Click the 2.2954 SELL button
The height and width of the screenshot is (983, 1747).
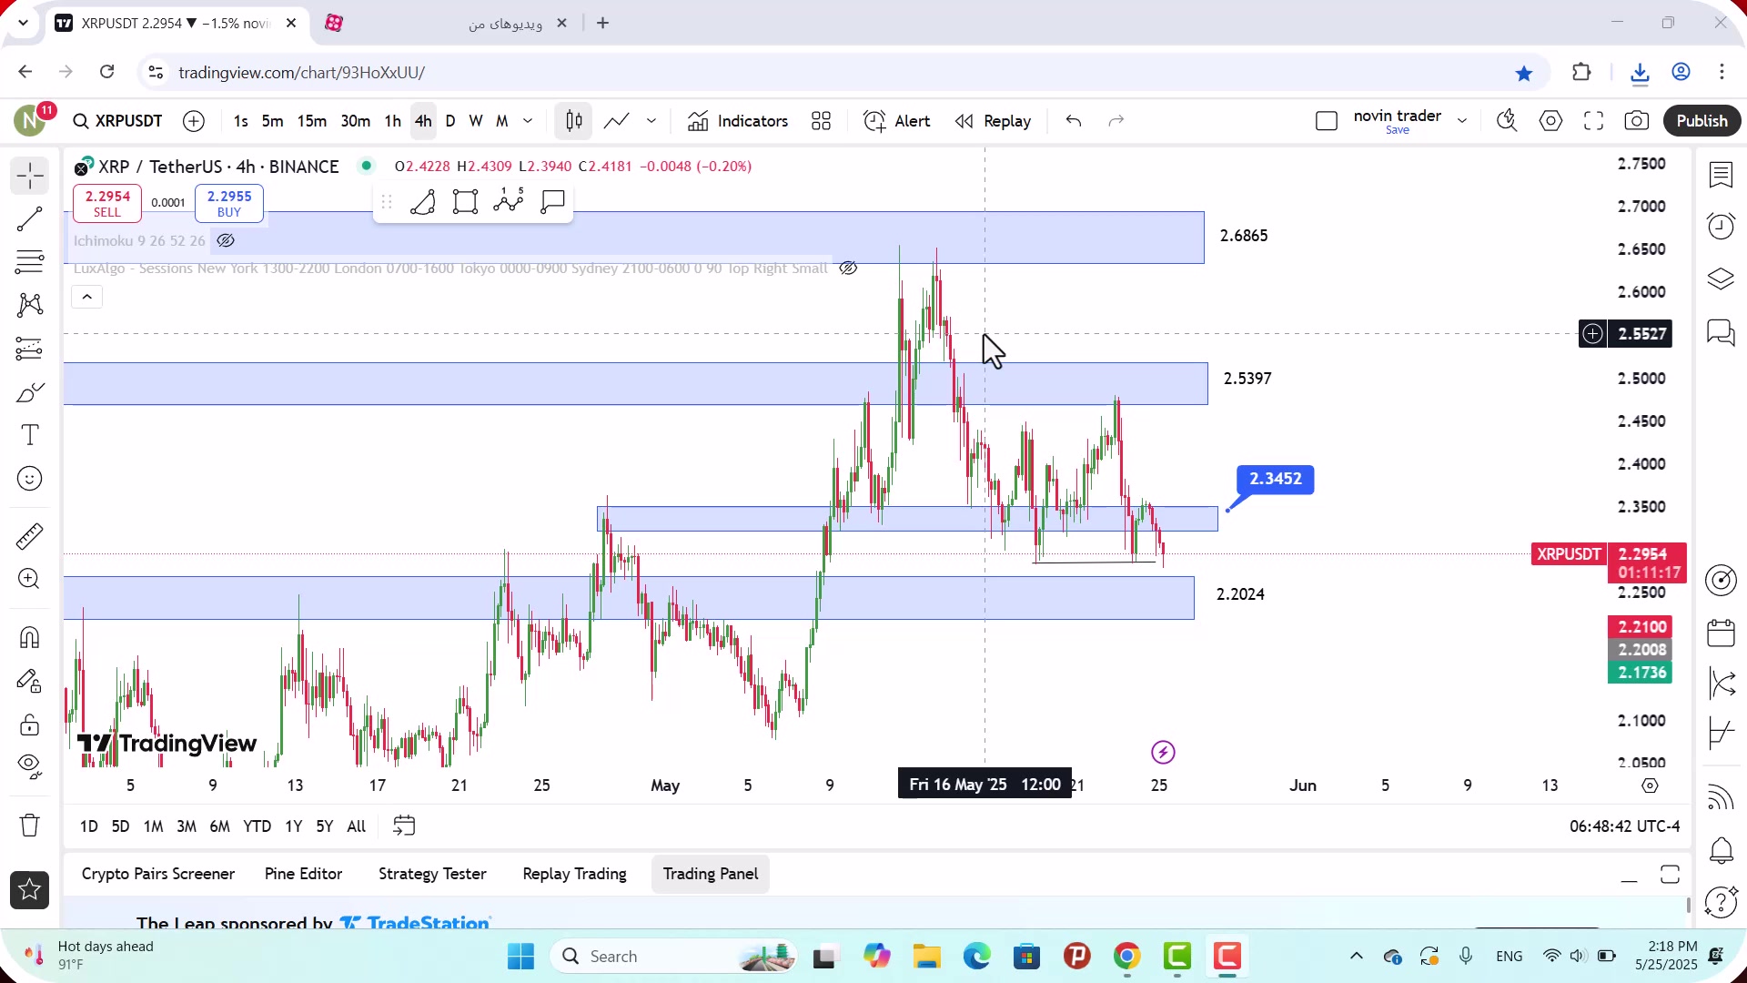(x=107, y=203)
